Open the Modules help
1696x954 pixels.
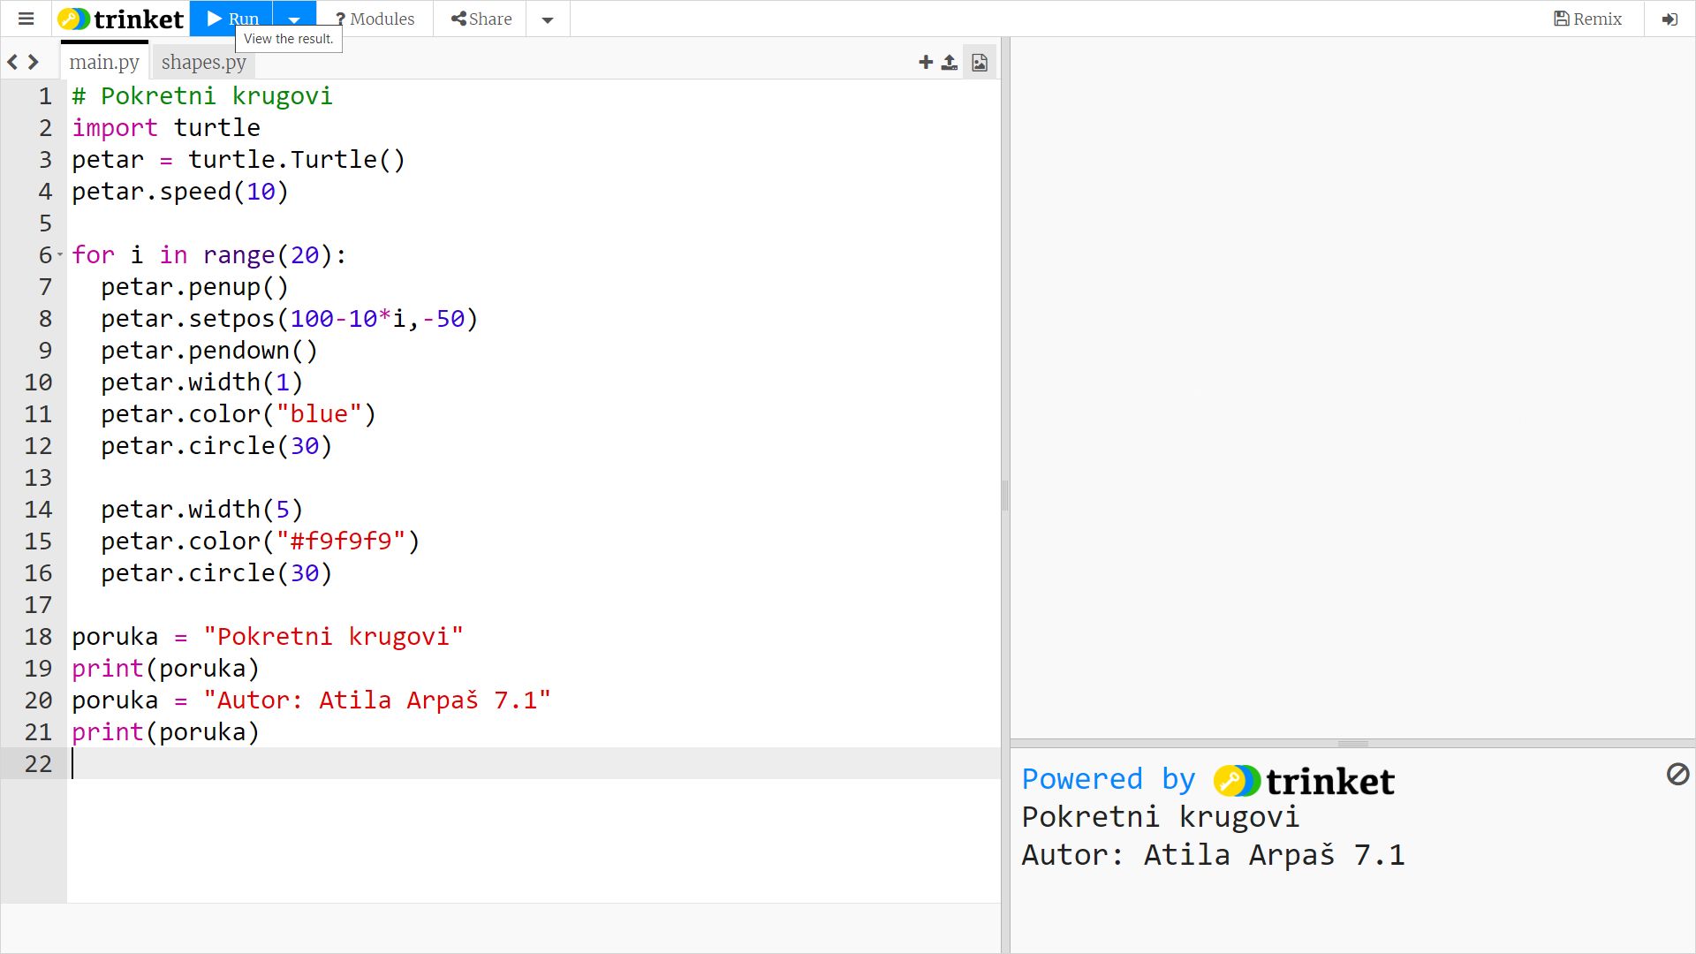tap(375, 19)
